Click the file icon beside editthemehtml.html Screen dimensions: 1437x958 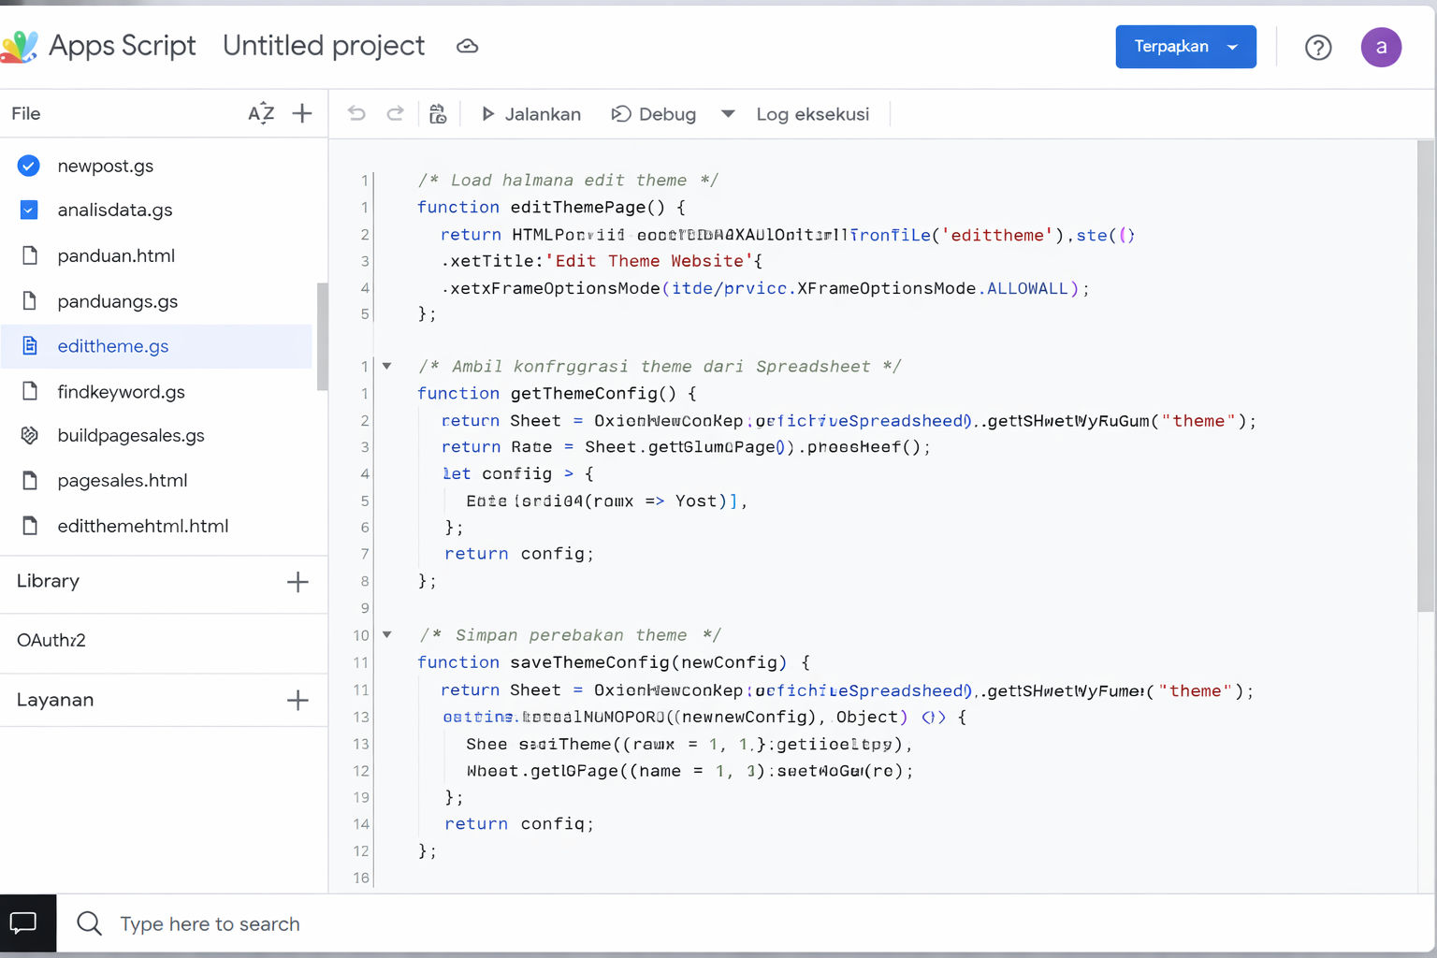(29, 525)
